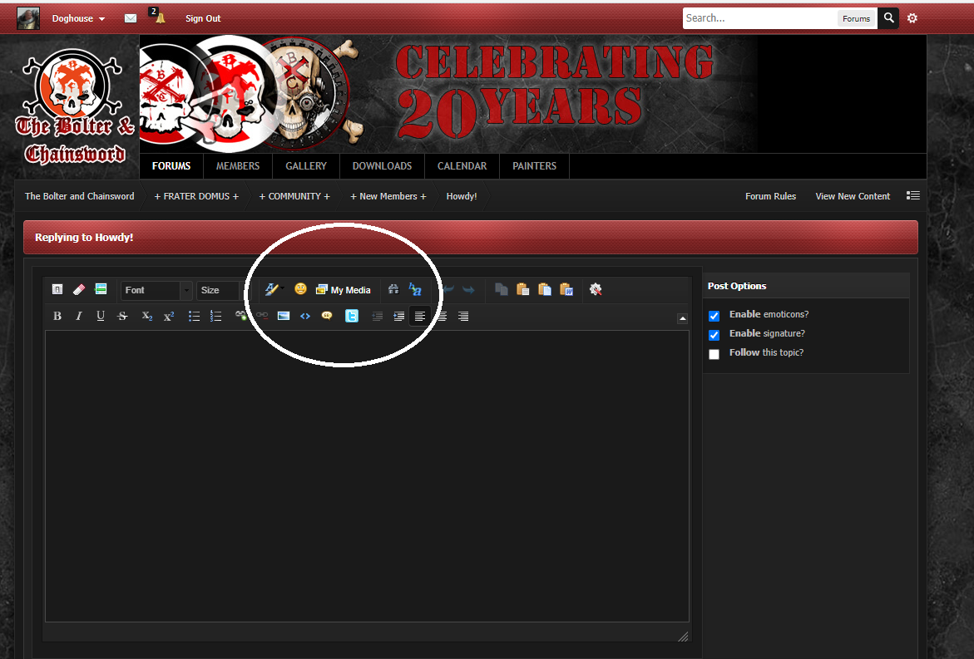The height and width of the screenshot is (659, 974).
Task: Insert an emoticon using smiley icon
Action: 300,289
